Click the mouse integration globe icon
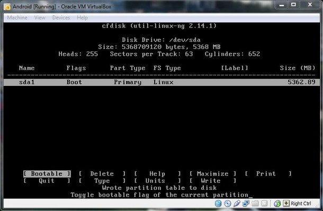The image size is (323, 211). tap(277, 204)
